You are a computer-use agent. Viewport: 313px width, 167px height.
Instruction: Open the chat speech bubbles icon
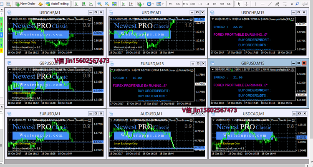point(305,4)
